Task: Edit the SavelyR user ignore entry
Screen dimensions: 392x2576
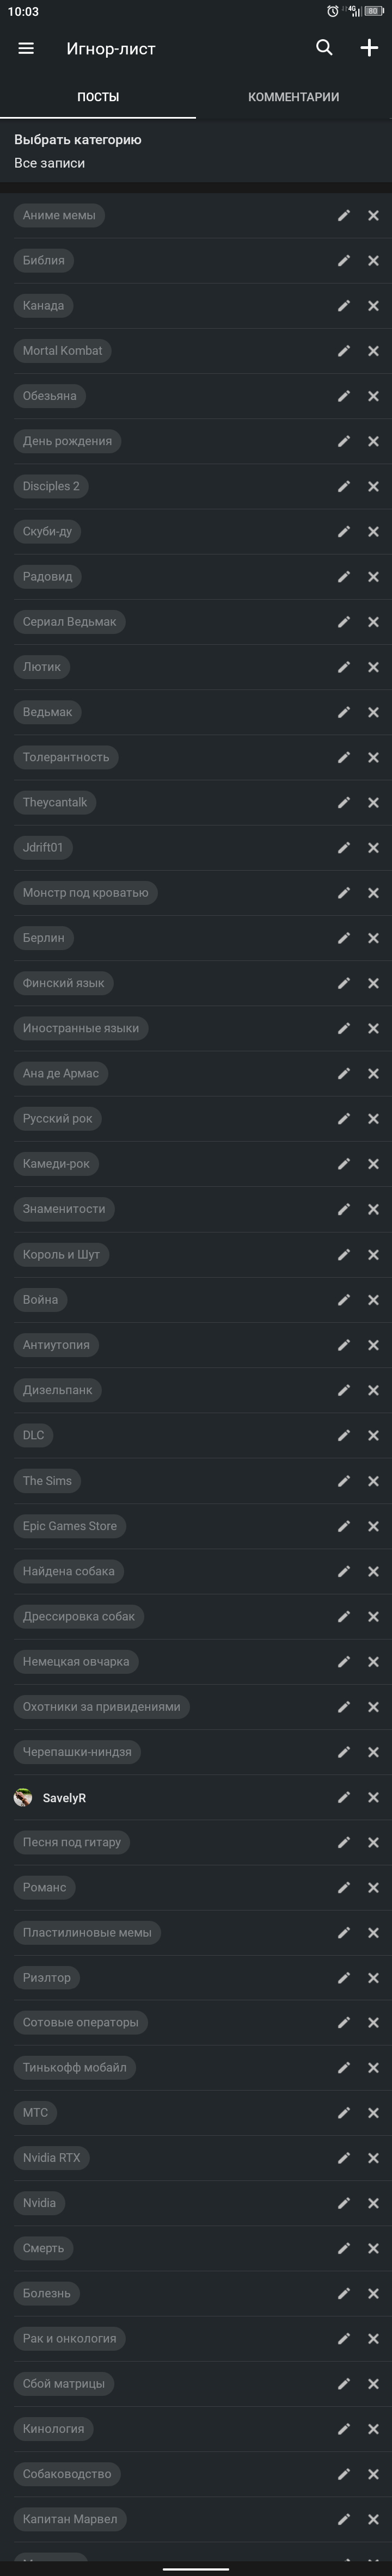Action: click(x=344, y=1797)
